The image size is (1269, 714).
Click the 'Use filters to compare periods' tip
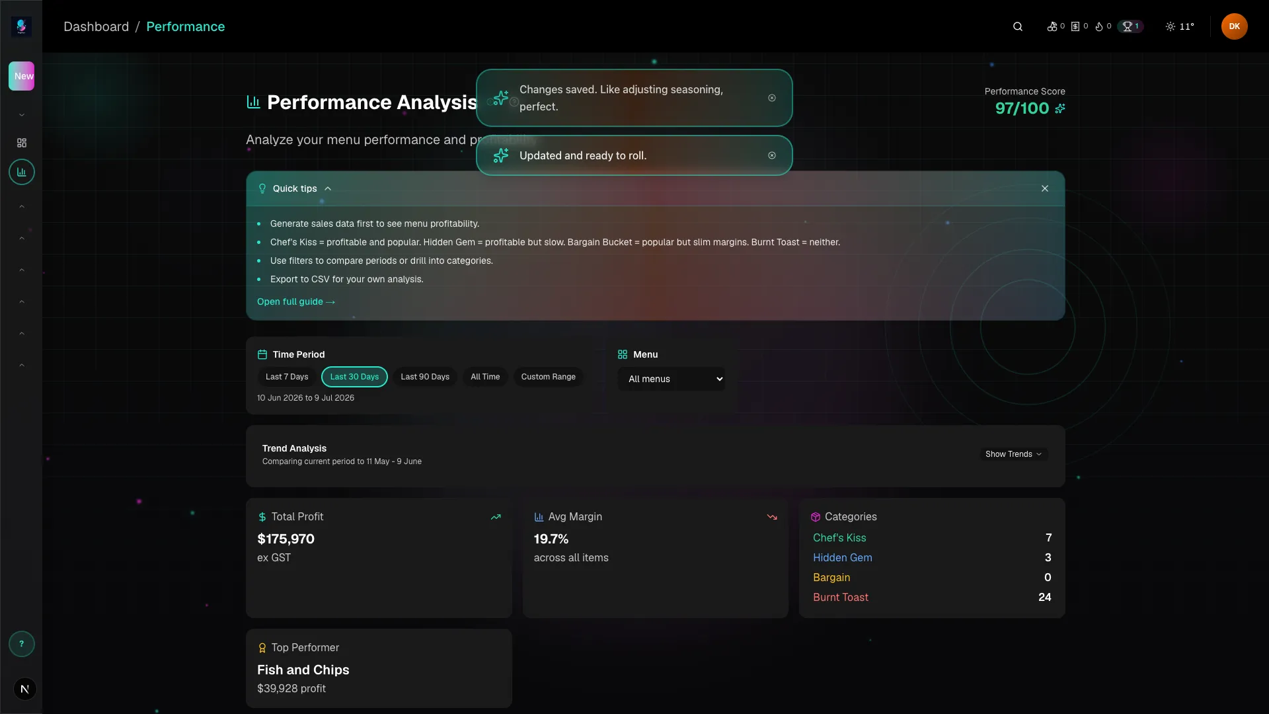point(381,261)
